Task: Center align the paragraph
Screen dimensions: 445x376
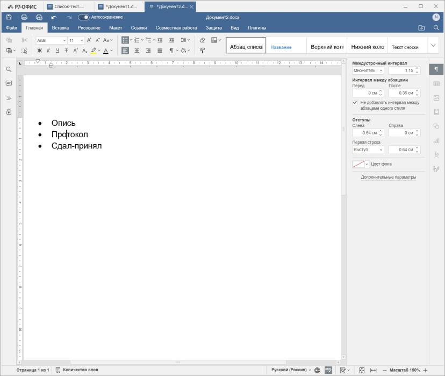Action: pos(137,51)
